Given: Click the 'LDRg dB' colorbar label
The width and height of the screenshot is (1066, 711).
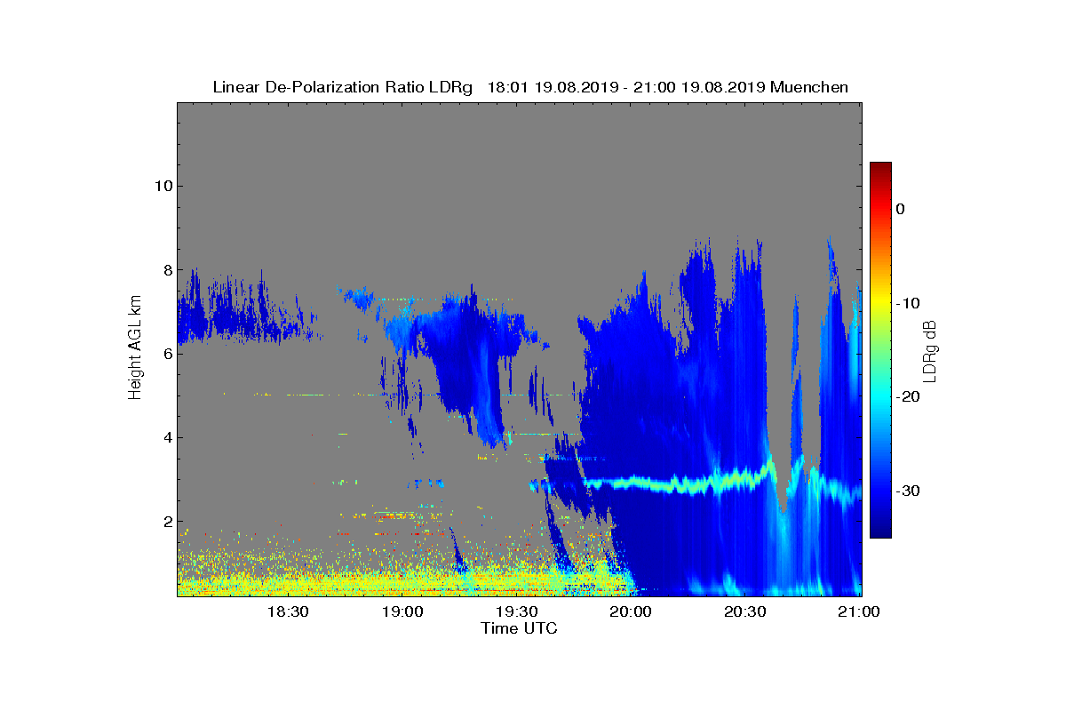Looking at the screenshot, I should pos(931,350).
